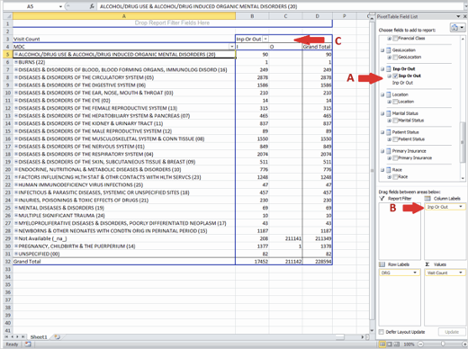Viewport: 468px width, 349px height.
Task: Click the Race group table icon
Action: 389,170
